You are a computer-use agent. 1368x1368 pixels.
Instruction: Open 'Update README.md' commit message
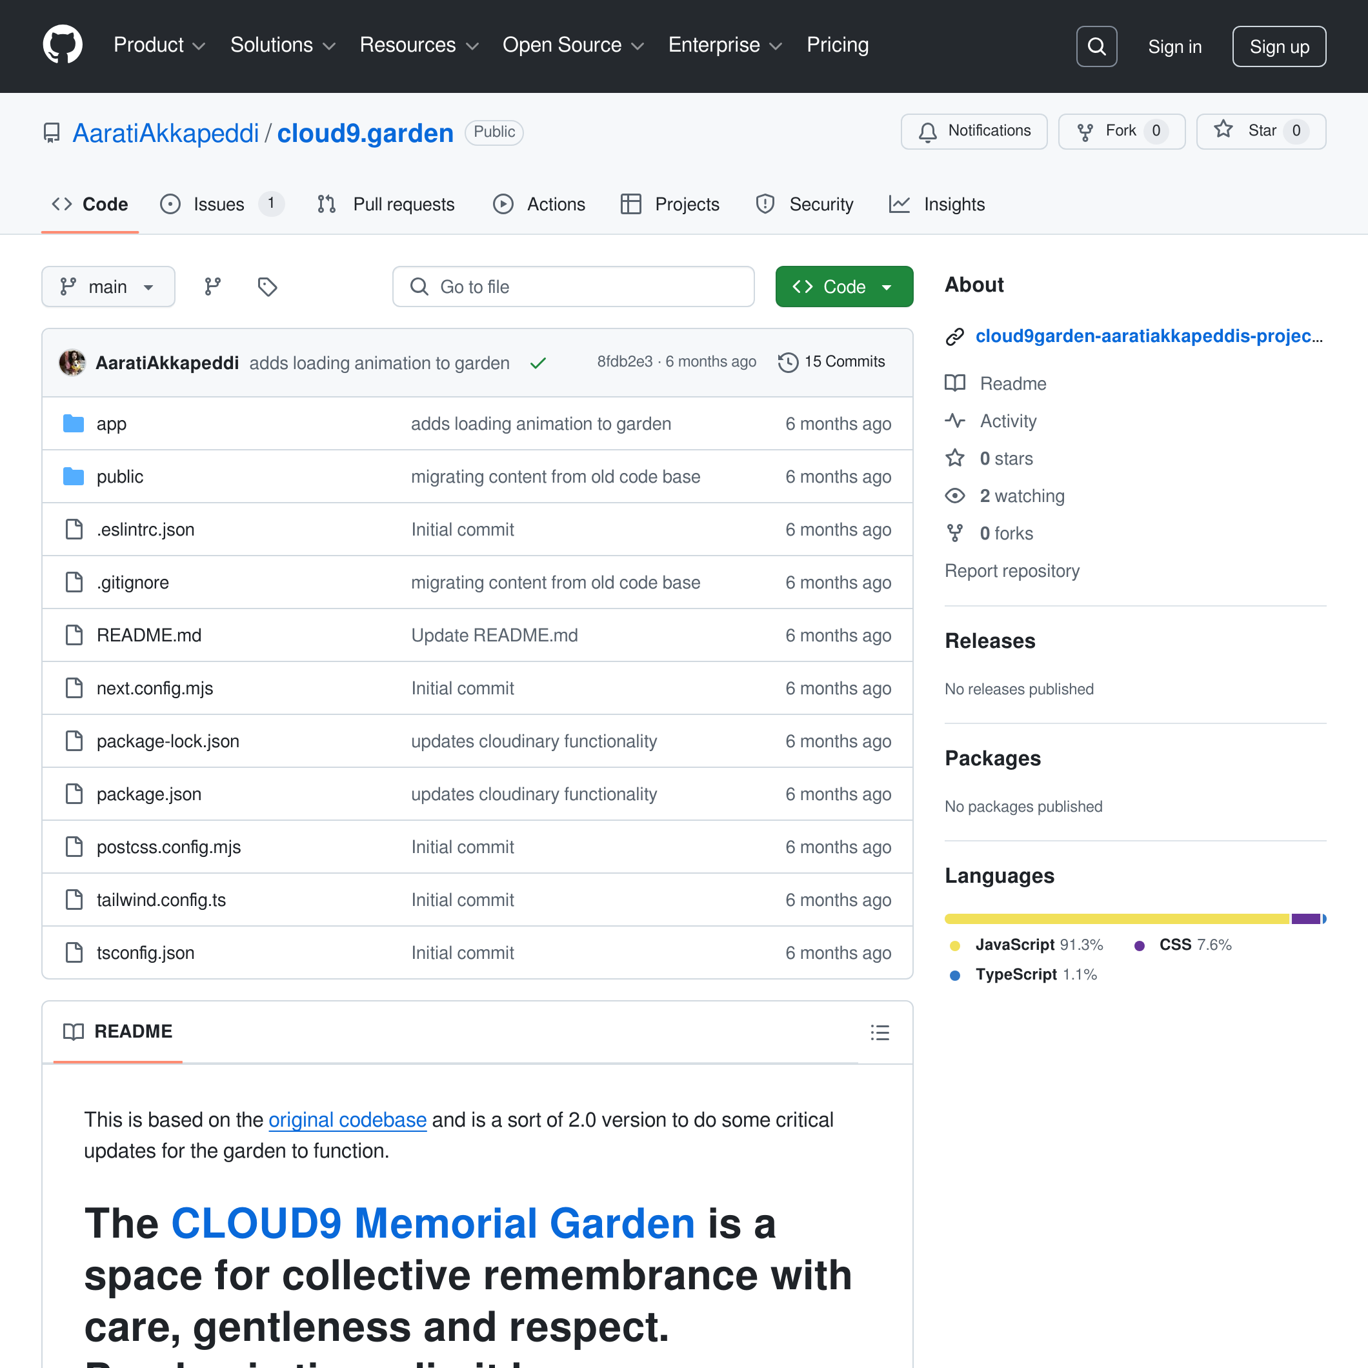(494, 635)
